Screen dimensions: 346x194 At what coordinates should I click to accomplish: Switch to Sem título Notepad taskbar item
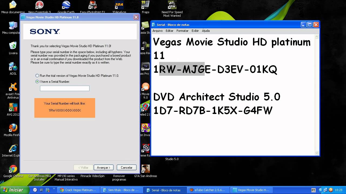(x=122, y=190)
